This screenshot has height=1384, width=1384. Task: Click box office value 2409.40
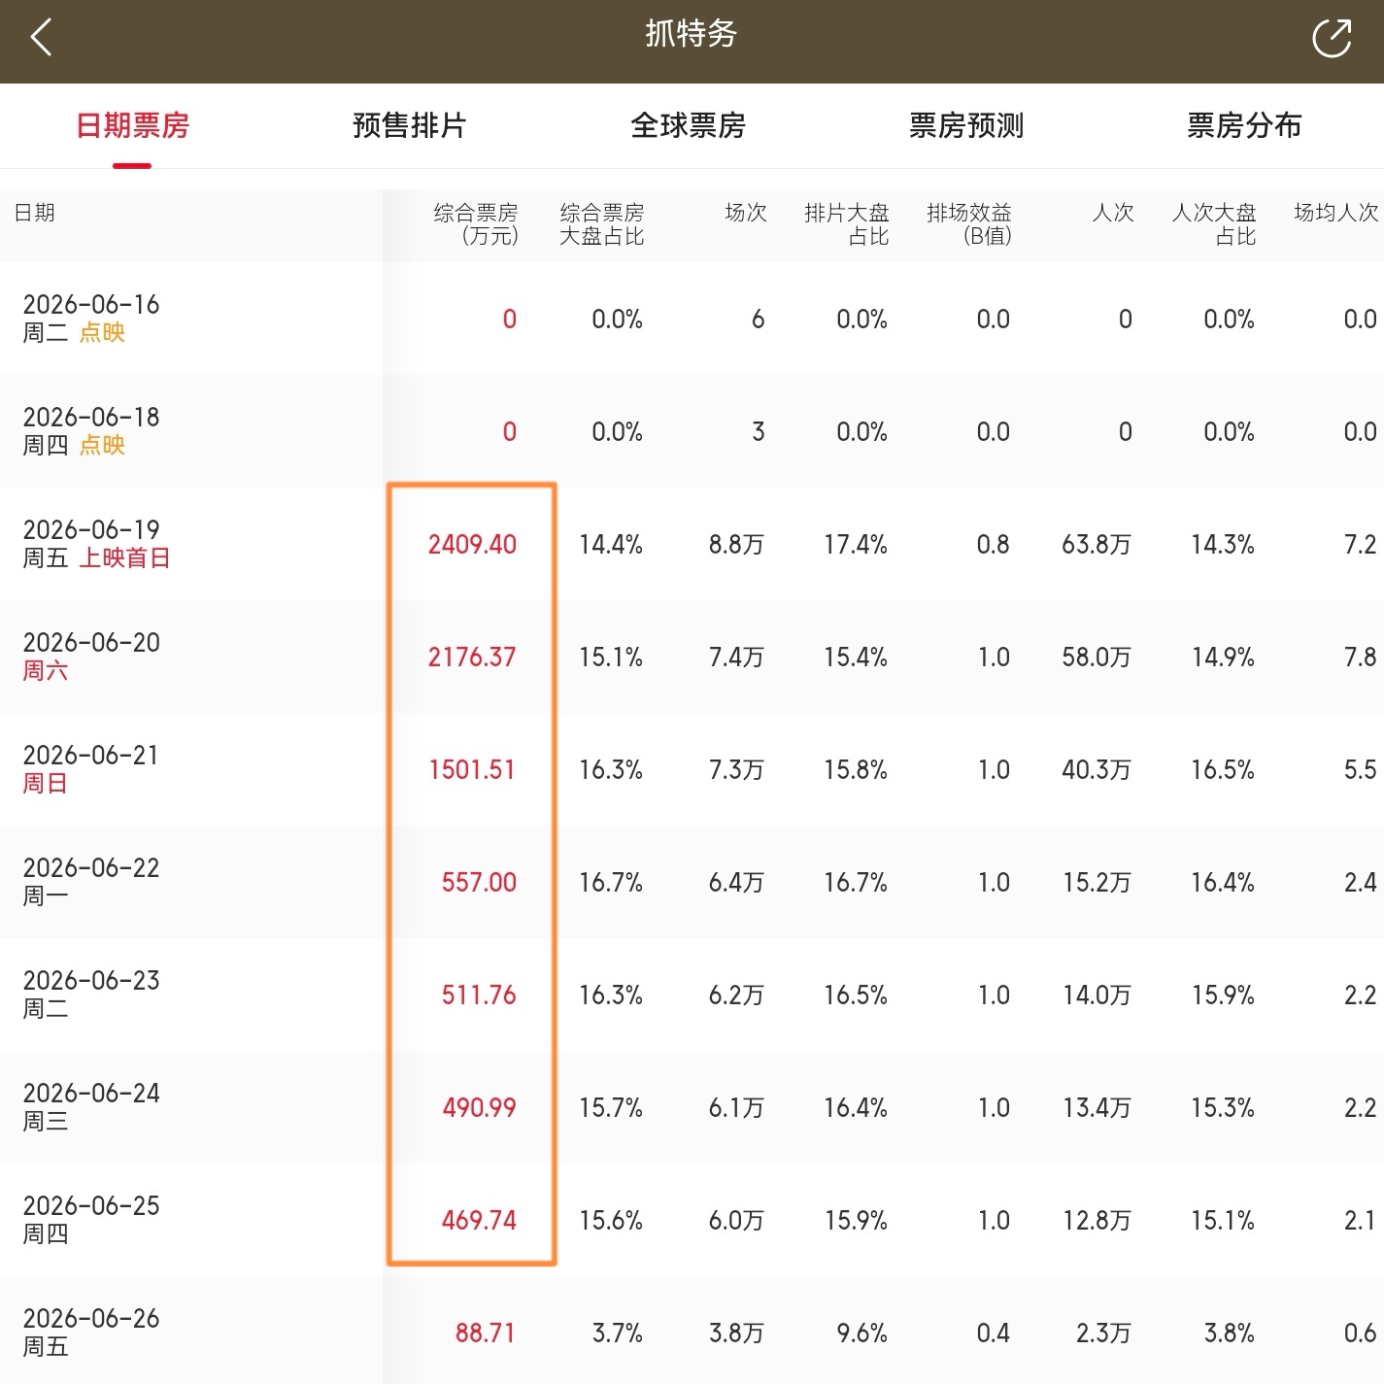[472, 544]
